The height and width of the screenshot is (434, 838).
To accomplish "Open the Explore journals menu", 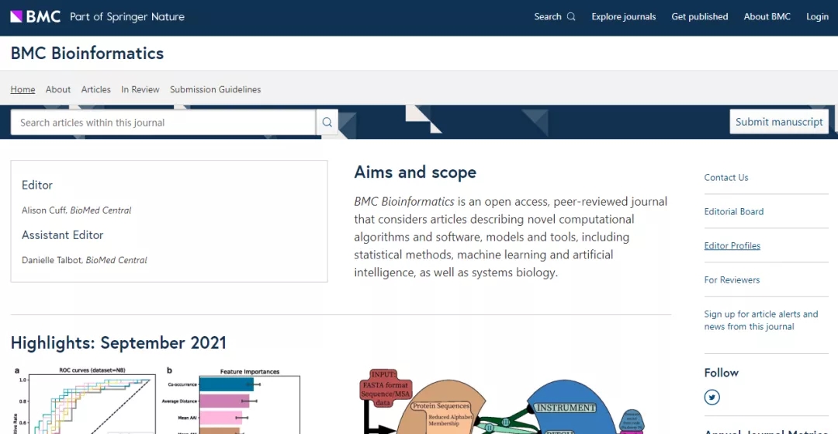I will point(623,16).
